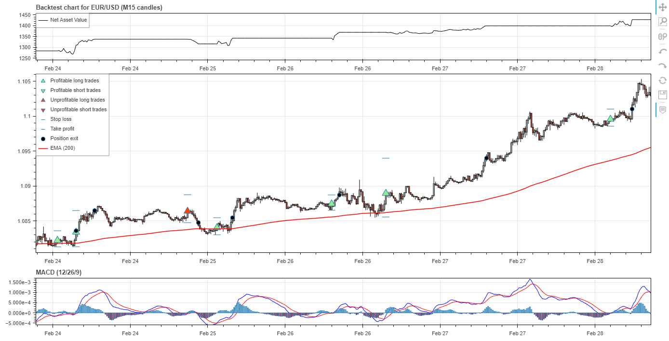Click the '1250' asset value axis label

tap(26, 58)
